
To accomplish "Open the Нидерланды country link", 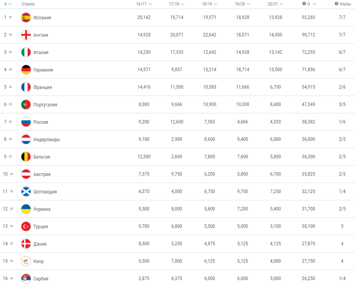I will click(x=47, y=140).
